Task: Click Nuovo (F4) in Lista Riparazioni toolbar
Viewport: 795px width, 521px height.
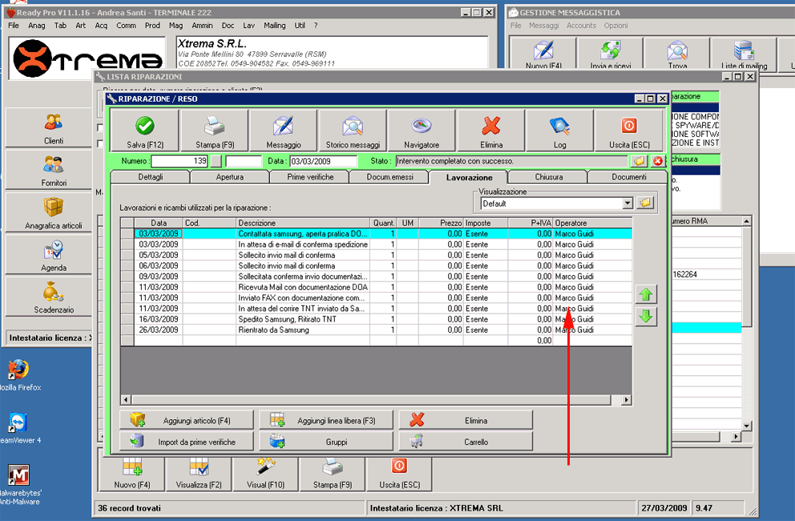Action: (x=131, y=474)
